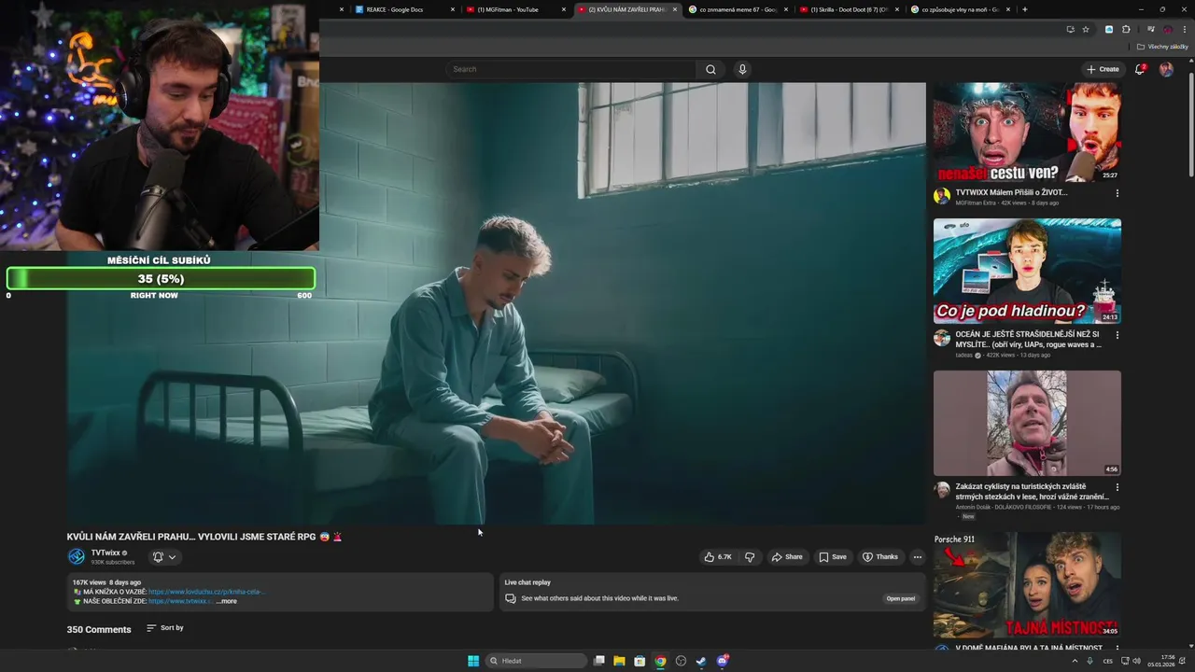
Task: Open Task View in the taskbar
Action: pos(599,661)
